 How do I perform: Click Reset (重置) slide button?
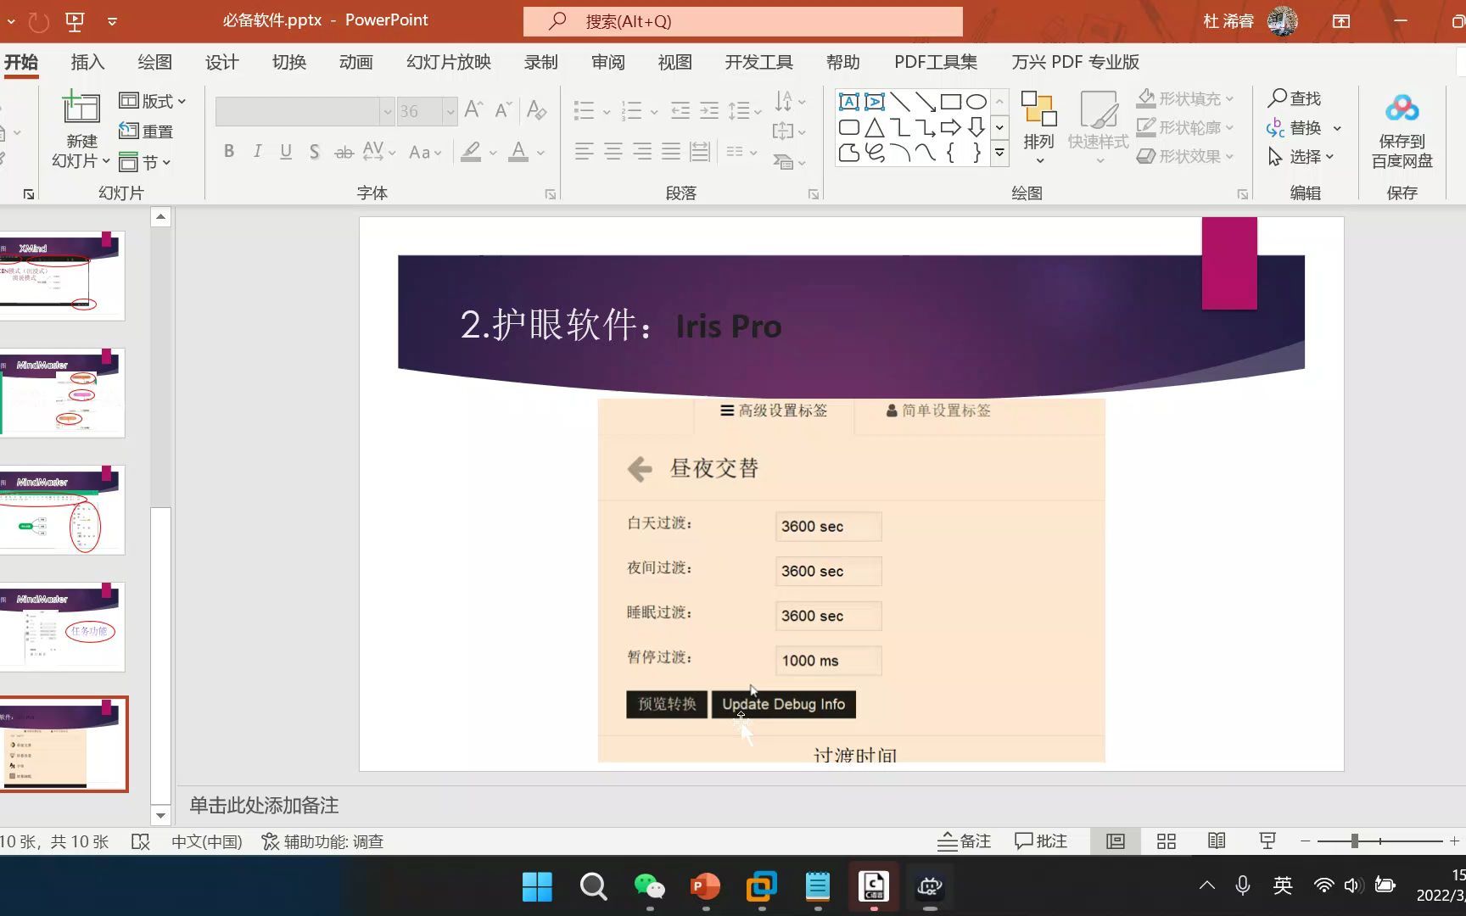coord(146,131)
